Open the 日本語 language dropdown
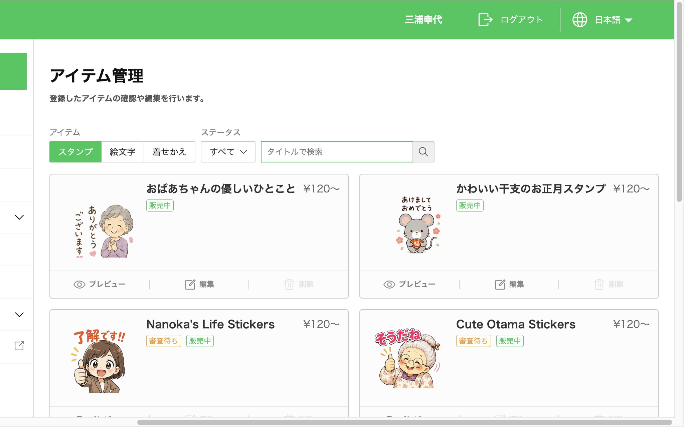This screenshot has height=427, width=684. pyautogui.click(x=614, y=20)
